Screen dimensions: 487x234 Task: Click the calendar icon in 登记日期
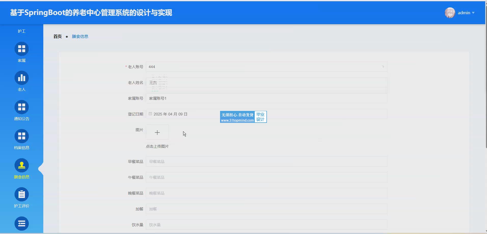tap(150, 114)
